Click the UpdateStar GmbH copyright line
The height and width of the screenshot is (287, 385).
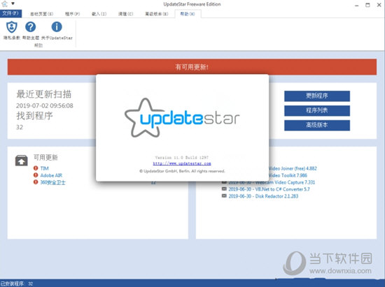(182, 171)
